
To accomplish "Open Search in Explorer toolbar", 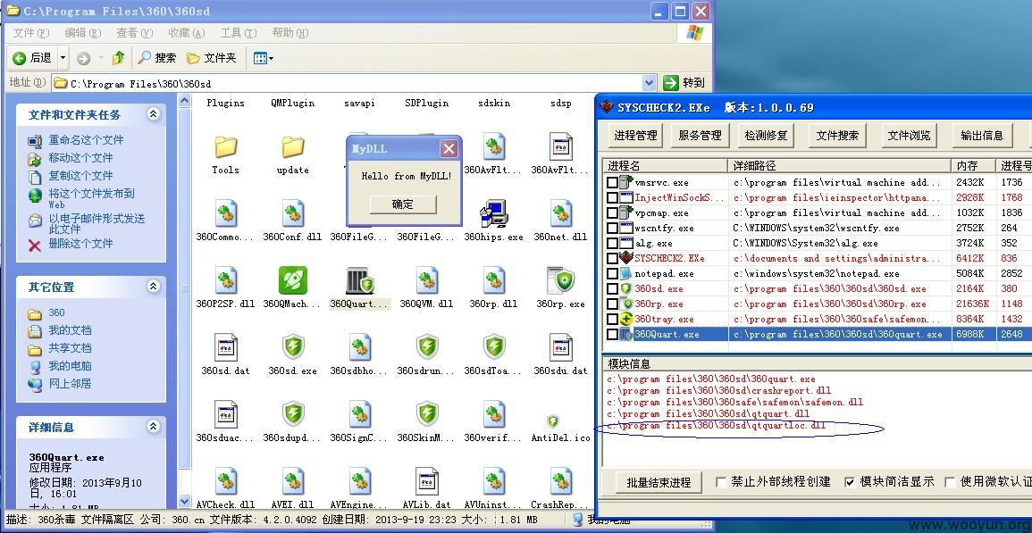I will (x=156, y=58).
